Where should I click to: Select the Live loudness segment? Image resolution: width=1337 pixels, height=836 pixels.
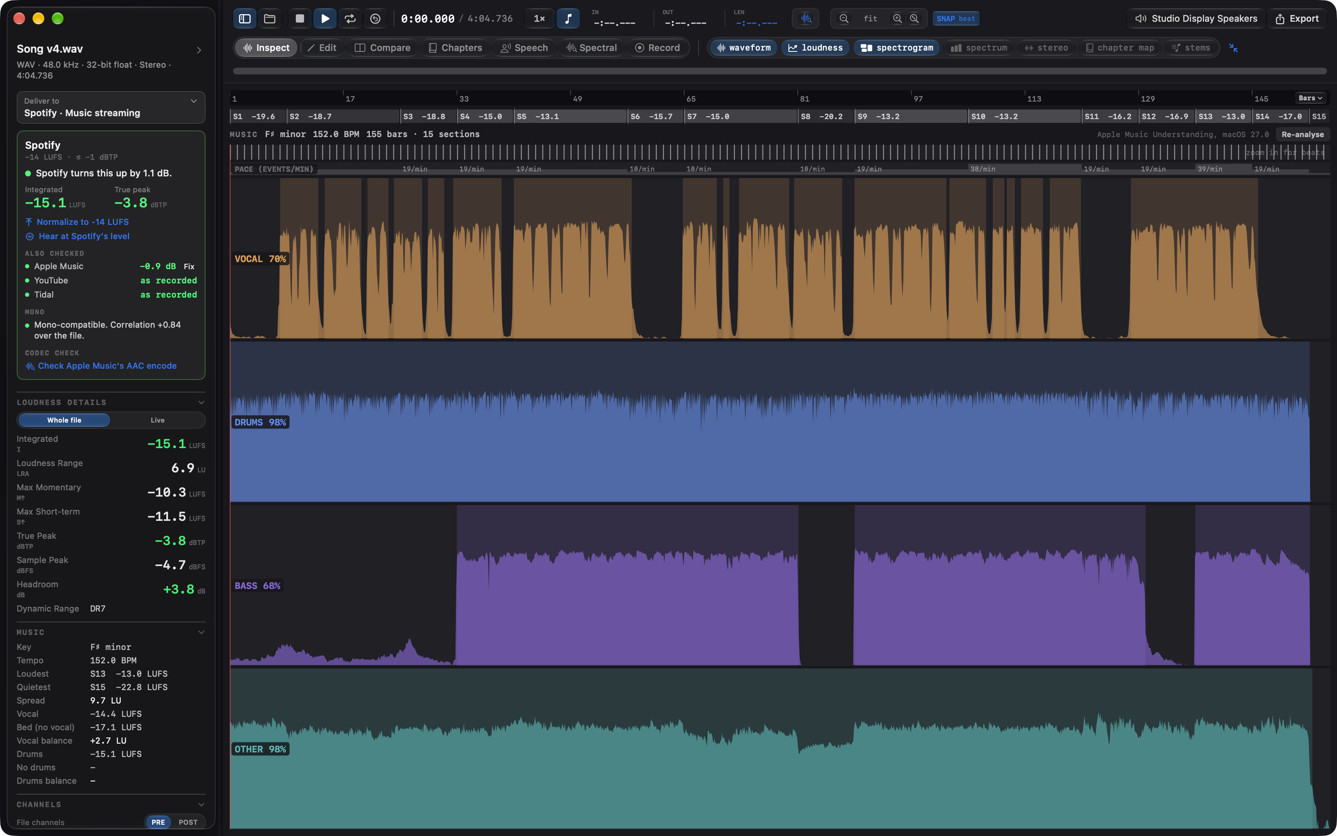click(x=158, y=420)
